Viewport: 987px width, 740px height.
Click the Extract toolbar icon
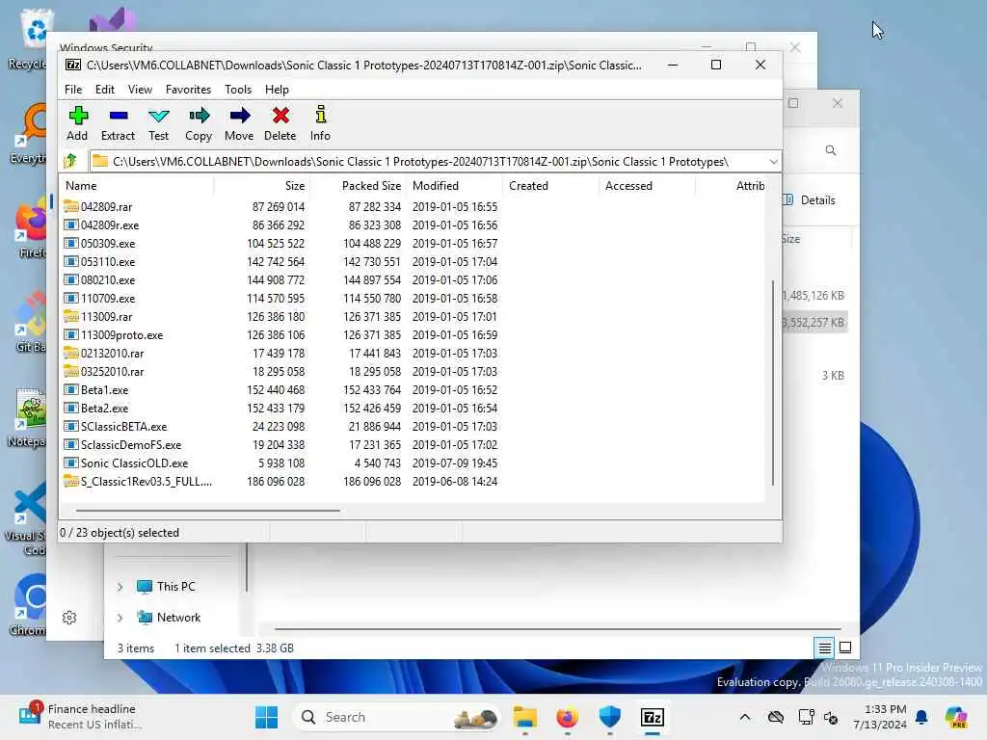point(118,123)
